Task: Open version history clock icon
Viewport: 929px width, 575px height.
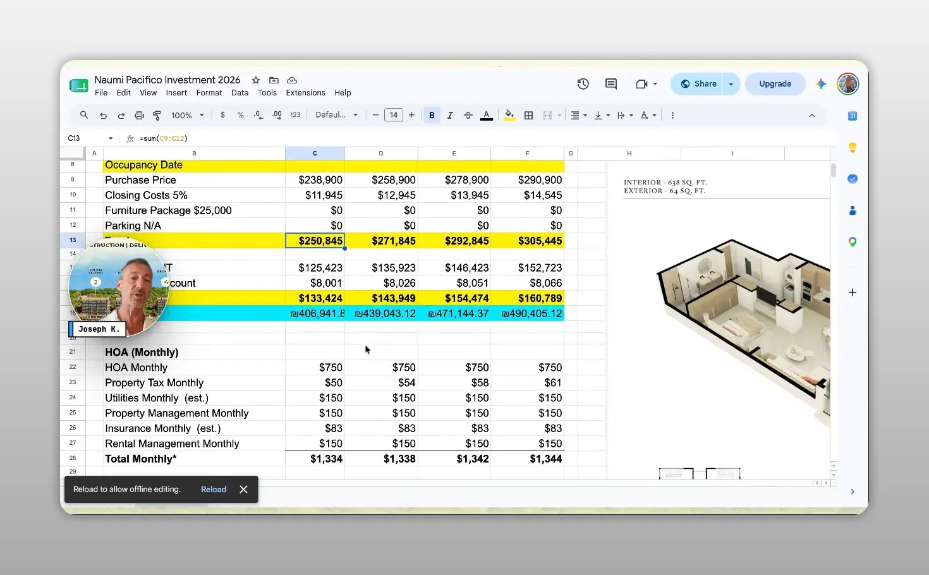Action: (x=583, y=83)
